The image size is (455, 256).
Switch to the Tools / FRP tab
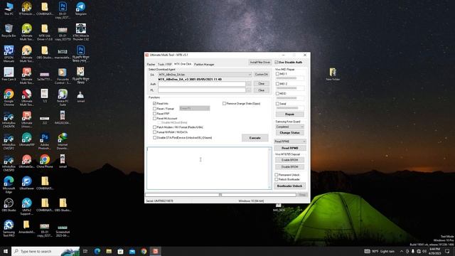coord(164,64)
